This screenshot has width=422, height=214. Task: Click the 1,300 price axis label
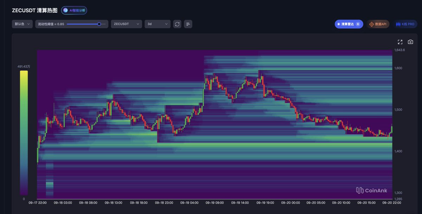398,193
